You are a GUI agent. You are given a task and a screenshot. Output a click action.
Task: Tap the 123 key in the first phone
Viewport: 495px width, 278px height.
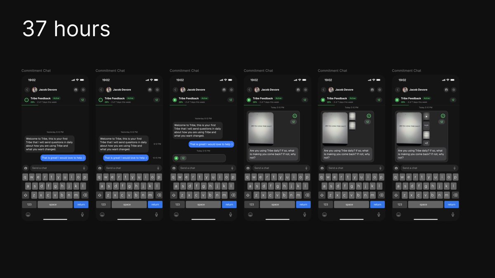pyautogui.click(x=29, y=204)
